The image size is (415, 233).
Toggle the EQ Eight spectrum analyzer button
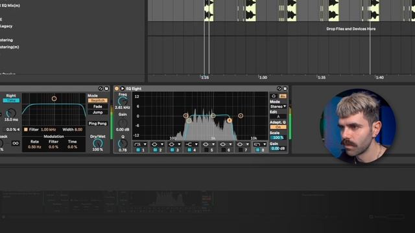pyautogui.click(x=283, y=96)
